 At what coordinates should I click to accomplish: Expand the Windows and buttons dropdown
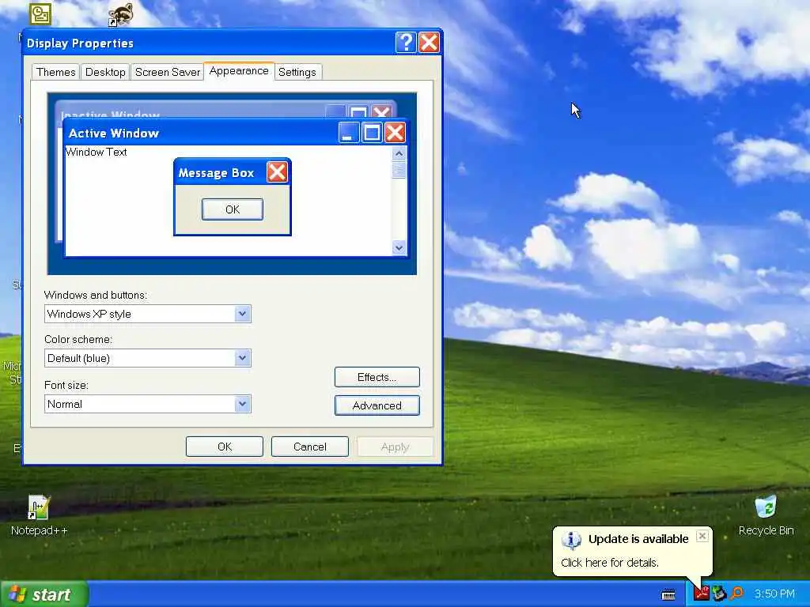(242, 314)
